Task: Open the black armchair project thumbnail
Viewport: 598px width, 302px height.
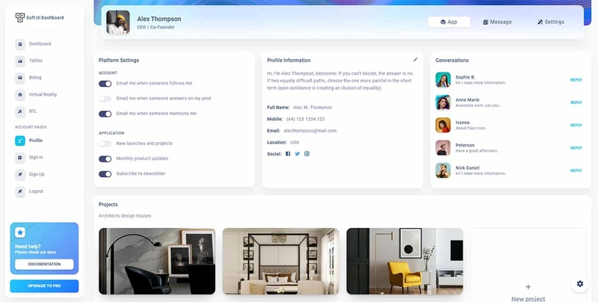Action: click(157, 261)
